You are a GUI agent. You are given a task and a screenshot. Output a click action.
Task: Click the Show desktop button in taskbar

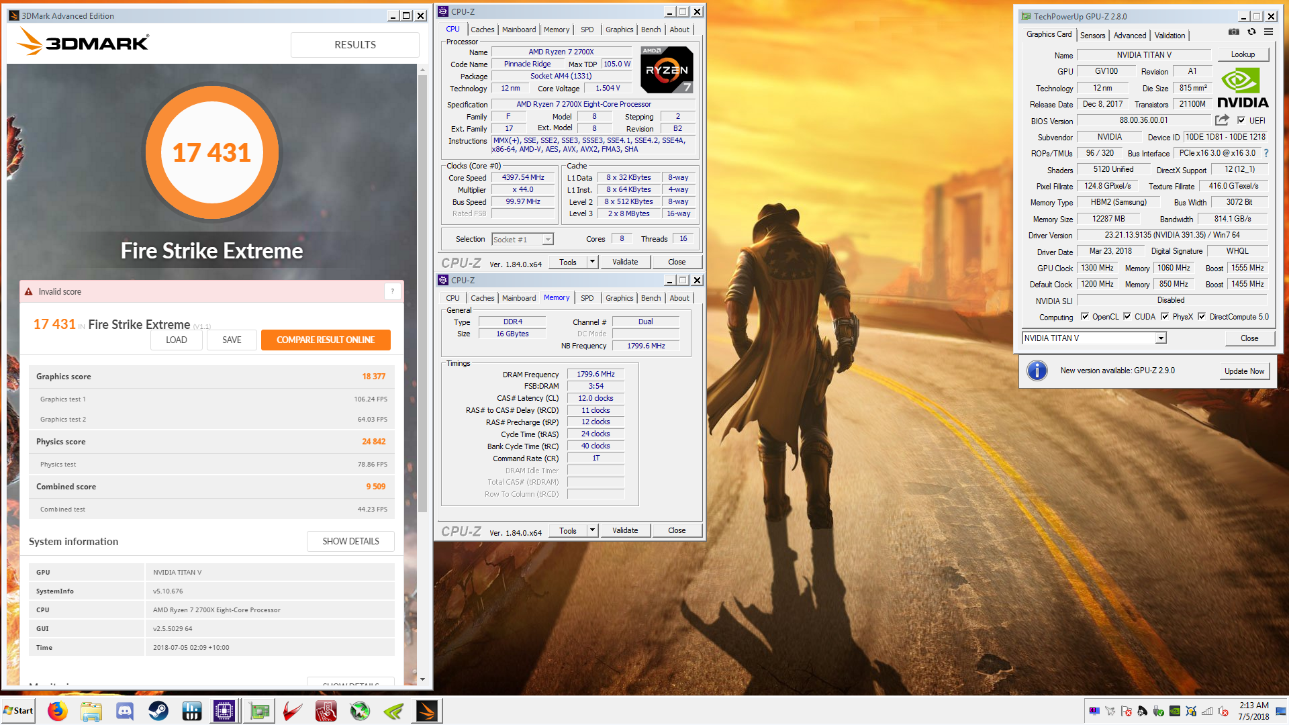(x=1281, y=711)
